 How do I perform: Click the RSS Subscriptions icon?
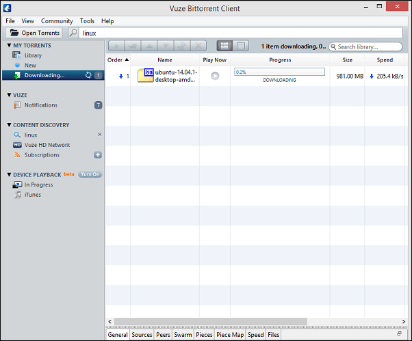[17, 155]
